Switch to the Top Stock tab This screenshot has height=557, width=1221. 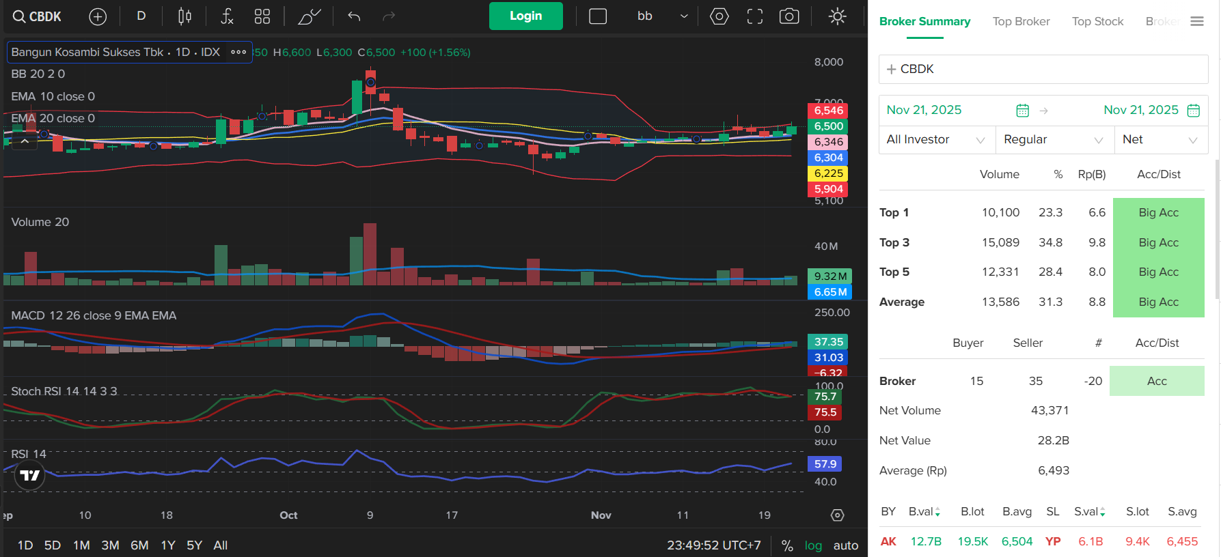tap(1097, 22)
